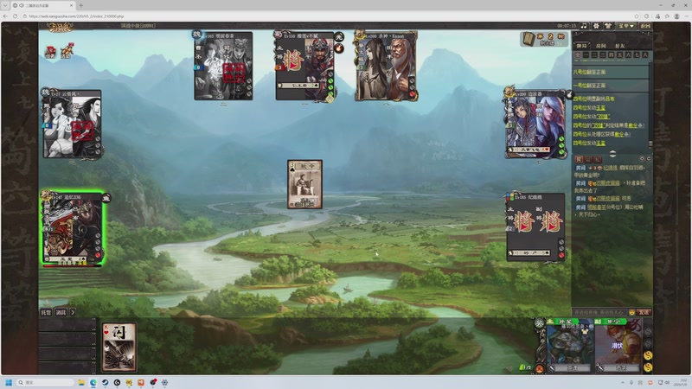Click the 托管 auto-play button
Viewport: 692px width, 389px height.
click(46, 312)
